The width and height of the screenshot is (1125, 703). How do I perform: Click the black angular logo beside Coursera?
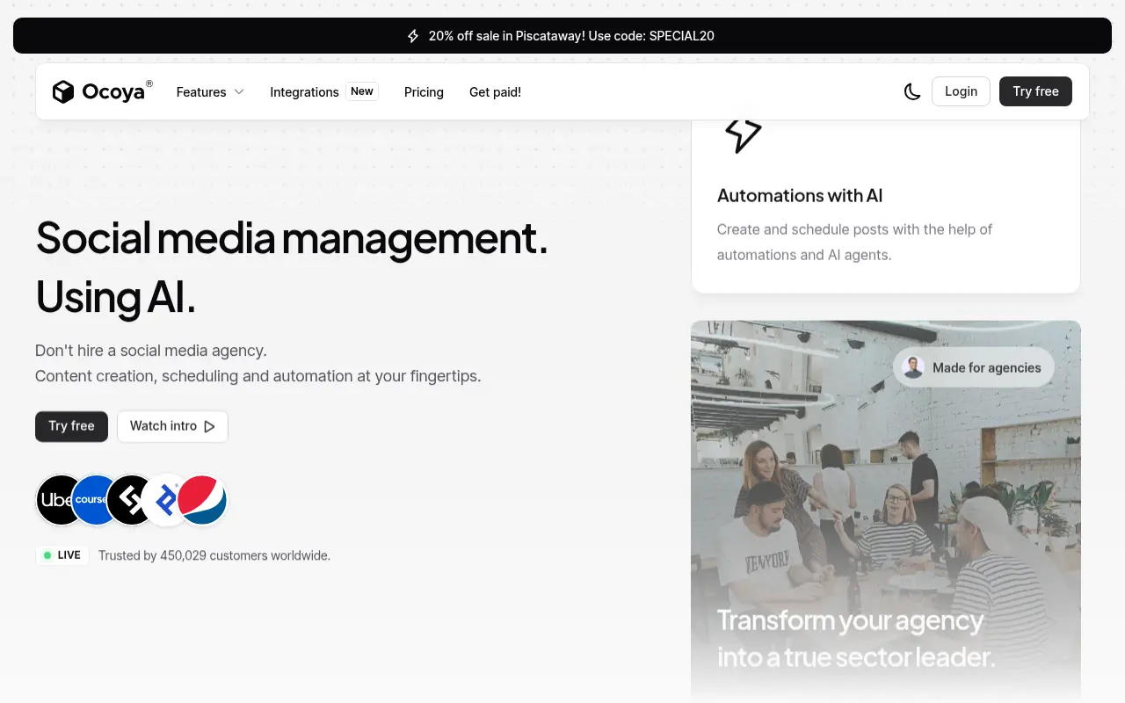[x=128, y=500]
